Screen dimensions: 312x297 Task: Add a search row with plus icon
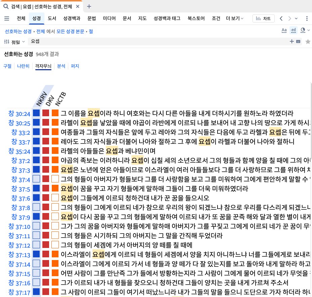(x=292, y=41)
